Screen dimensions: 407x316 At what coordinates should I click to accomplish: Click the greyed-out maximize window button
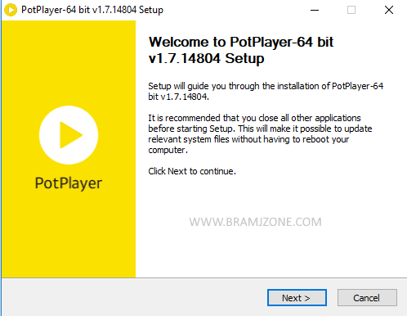pos(351,10)
